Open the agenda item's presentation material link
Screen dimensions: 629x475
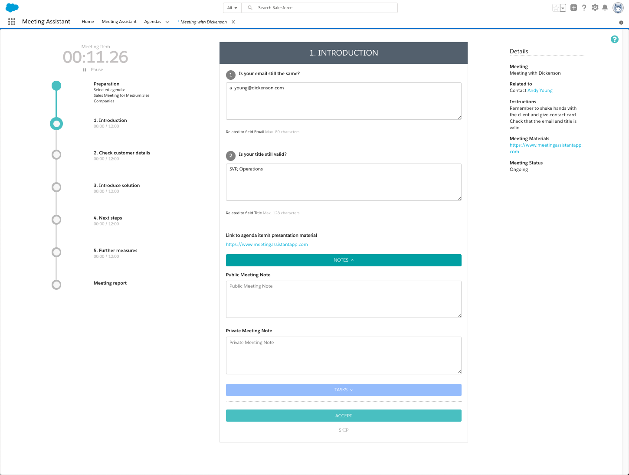(267, 245)
